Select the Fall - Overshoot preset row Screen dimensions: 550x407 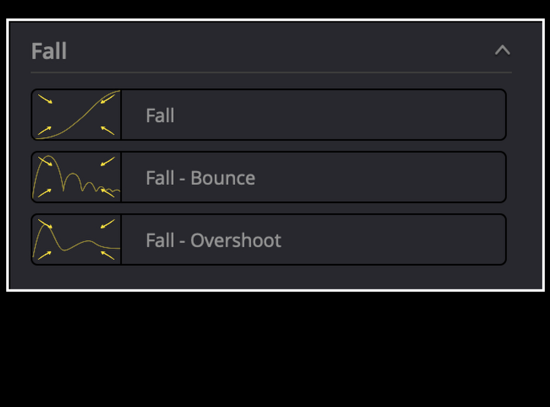coord(269,240)
